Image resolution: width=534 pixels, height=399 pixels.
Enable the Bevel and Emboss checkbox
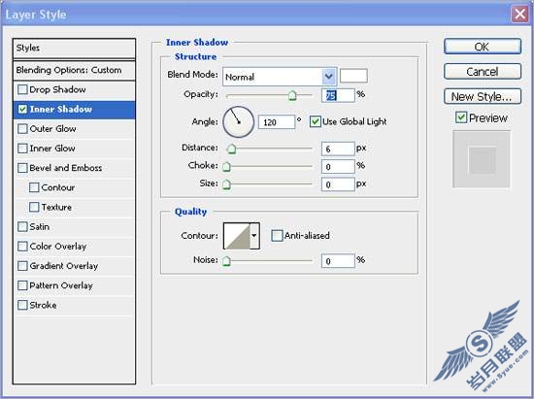pyautogui.click(x=22, y=168)
